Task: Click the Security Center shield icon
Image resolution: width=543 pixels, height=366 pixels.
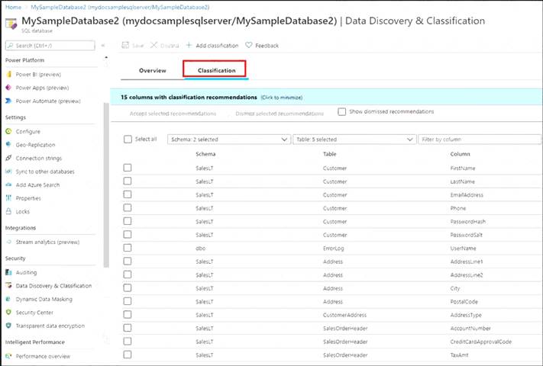Action: 8,313
